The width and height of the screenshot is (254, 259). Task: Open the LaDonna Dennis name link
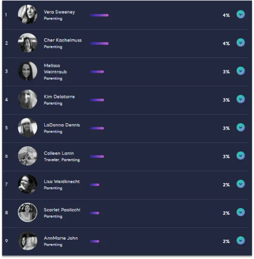(62, 125)
